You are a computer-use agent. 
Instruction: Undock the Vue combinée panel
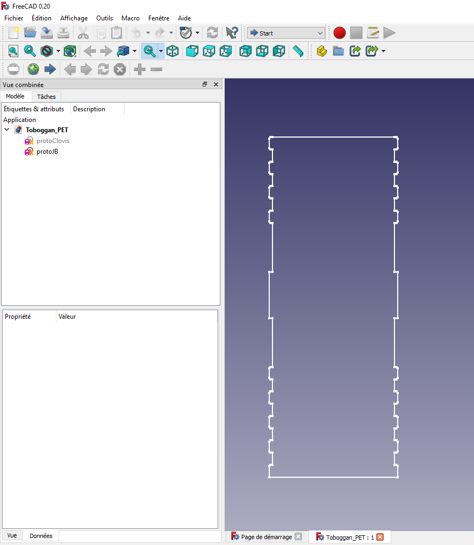point(205,84)
